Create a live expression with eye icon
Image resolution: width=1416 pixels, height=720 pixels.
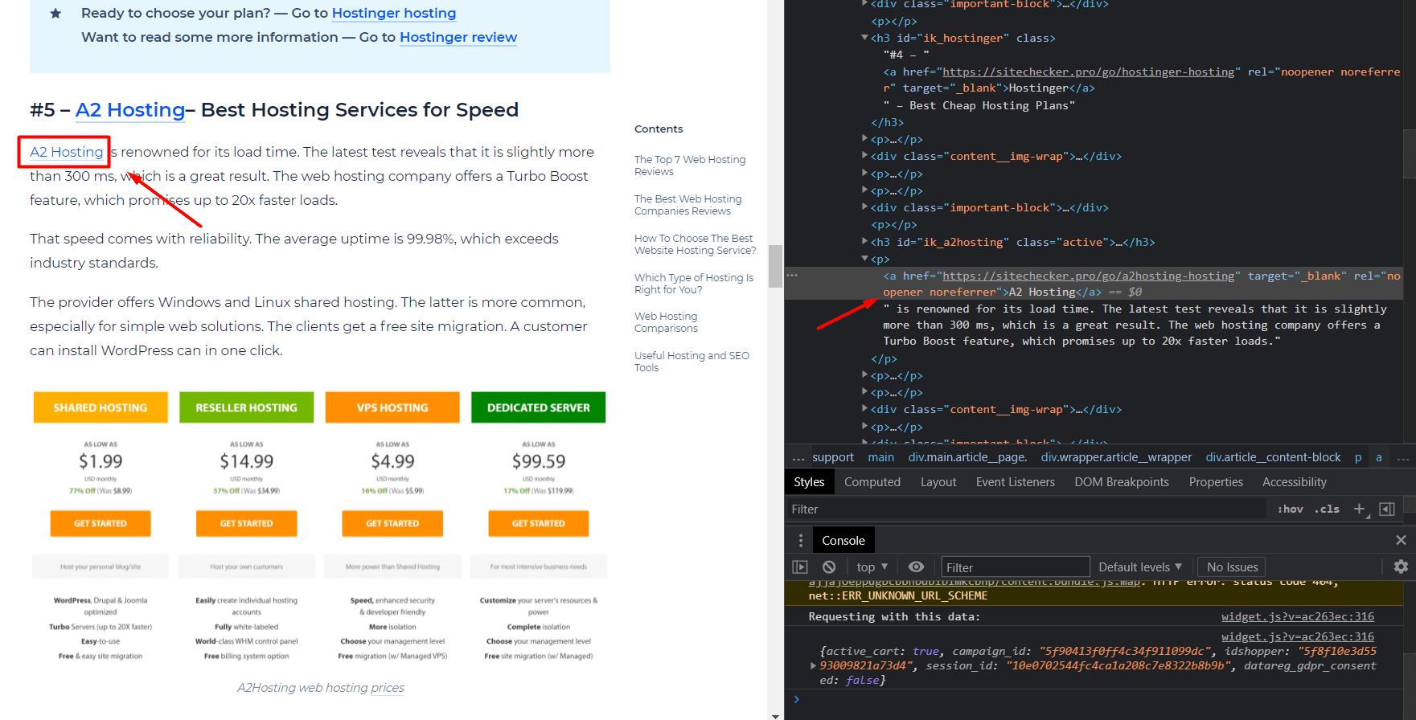pyautogui.click(x=916, y=567)
